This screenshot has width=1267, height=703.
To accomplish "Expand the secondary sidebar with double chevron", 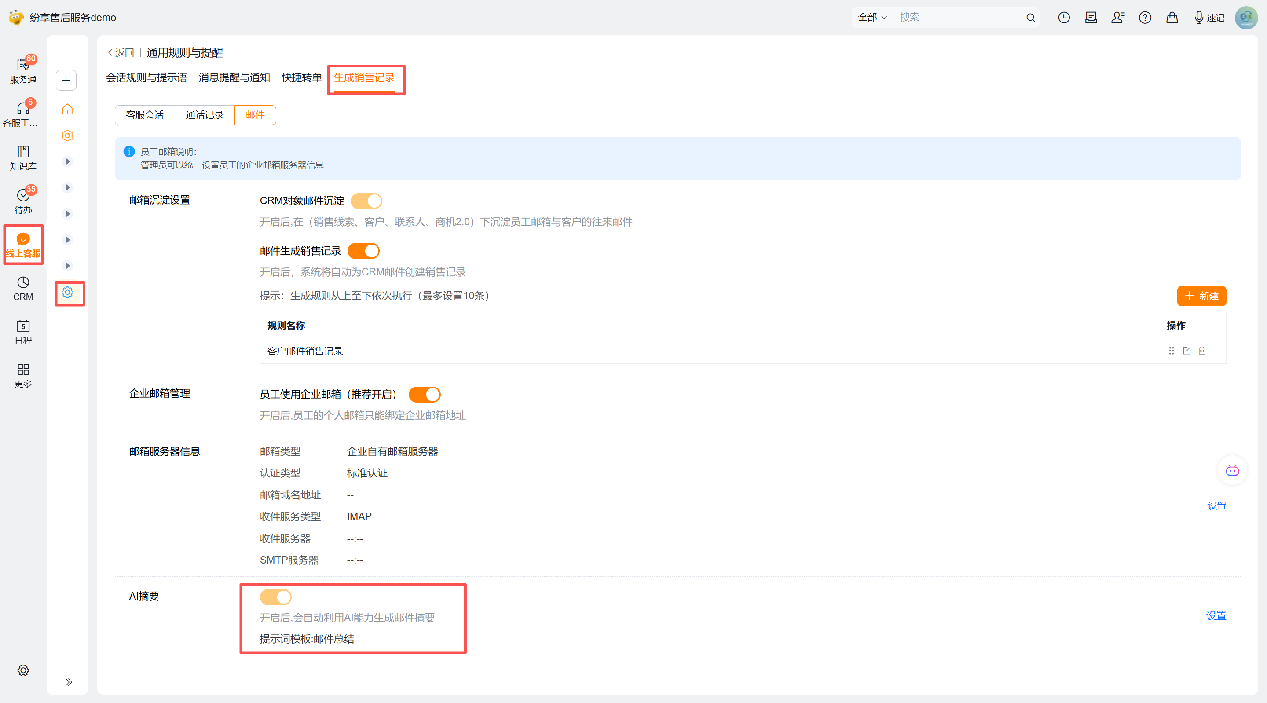I will tap(68, 682).
